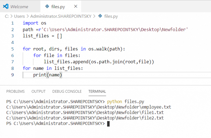Open the Users breadcrumb segment
This screenshot has height=138, width=211.
coord(20,16)
